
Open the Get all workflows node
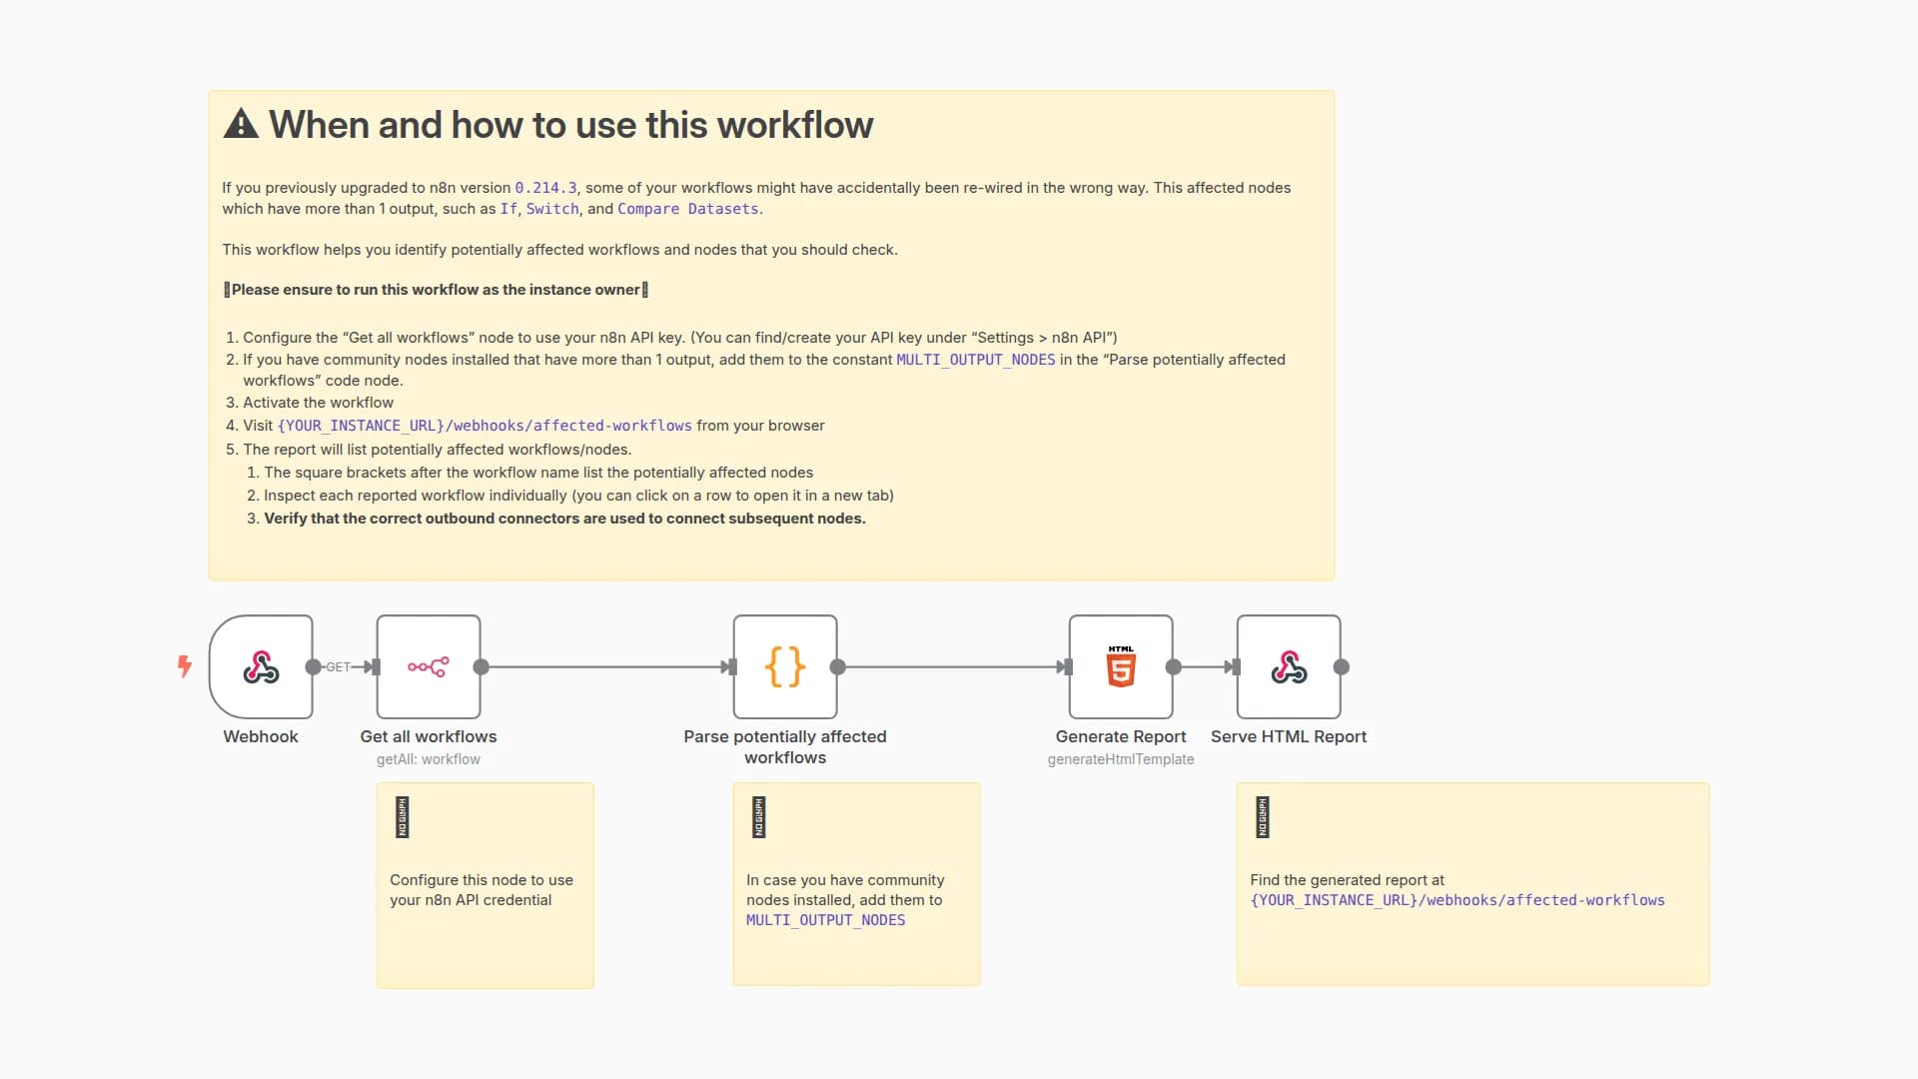[x=429, y=666]
